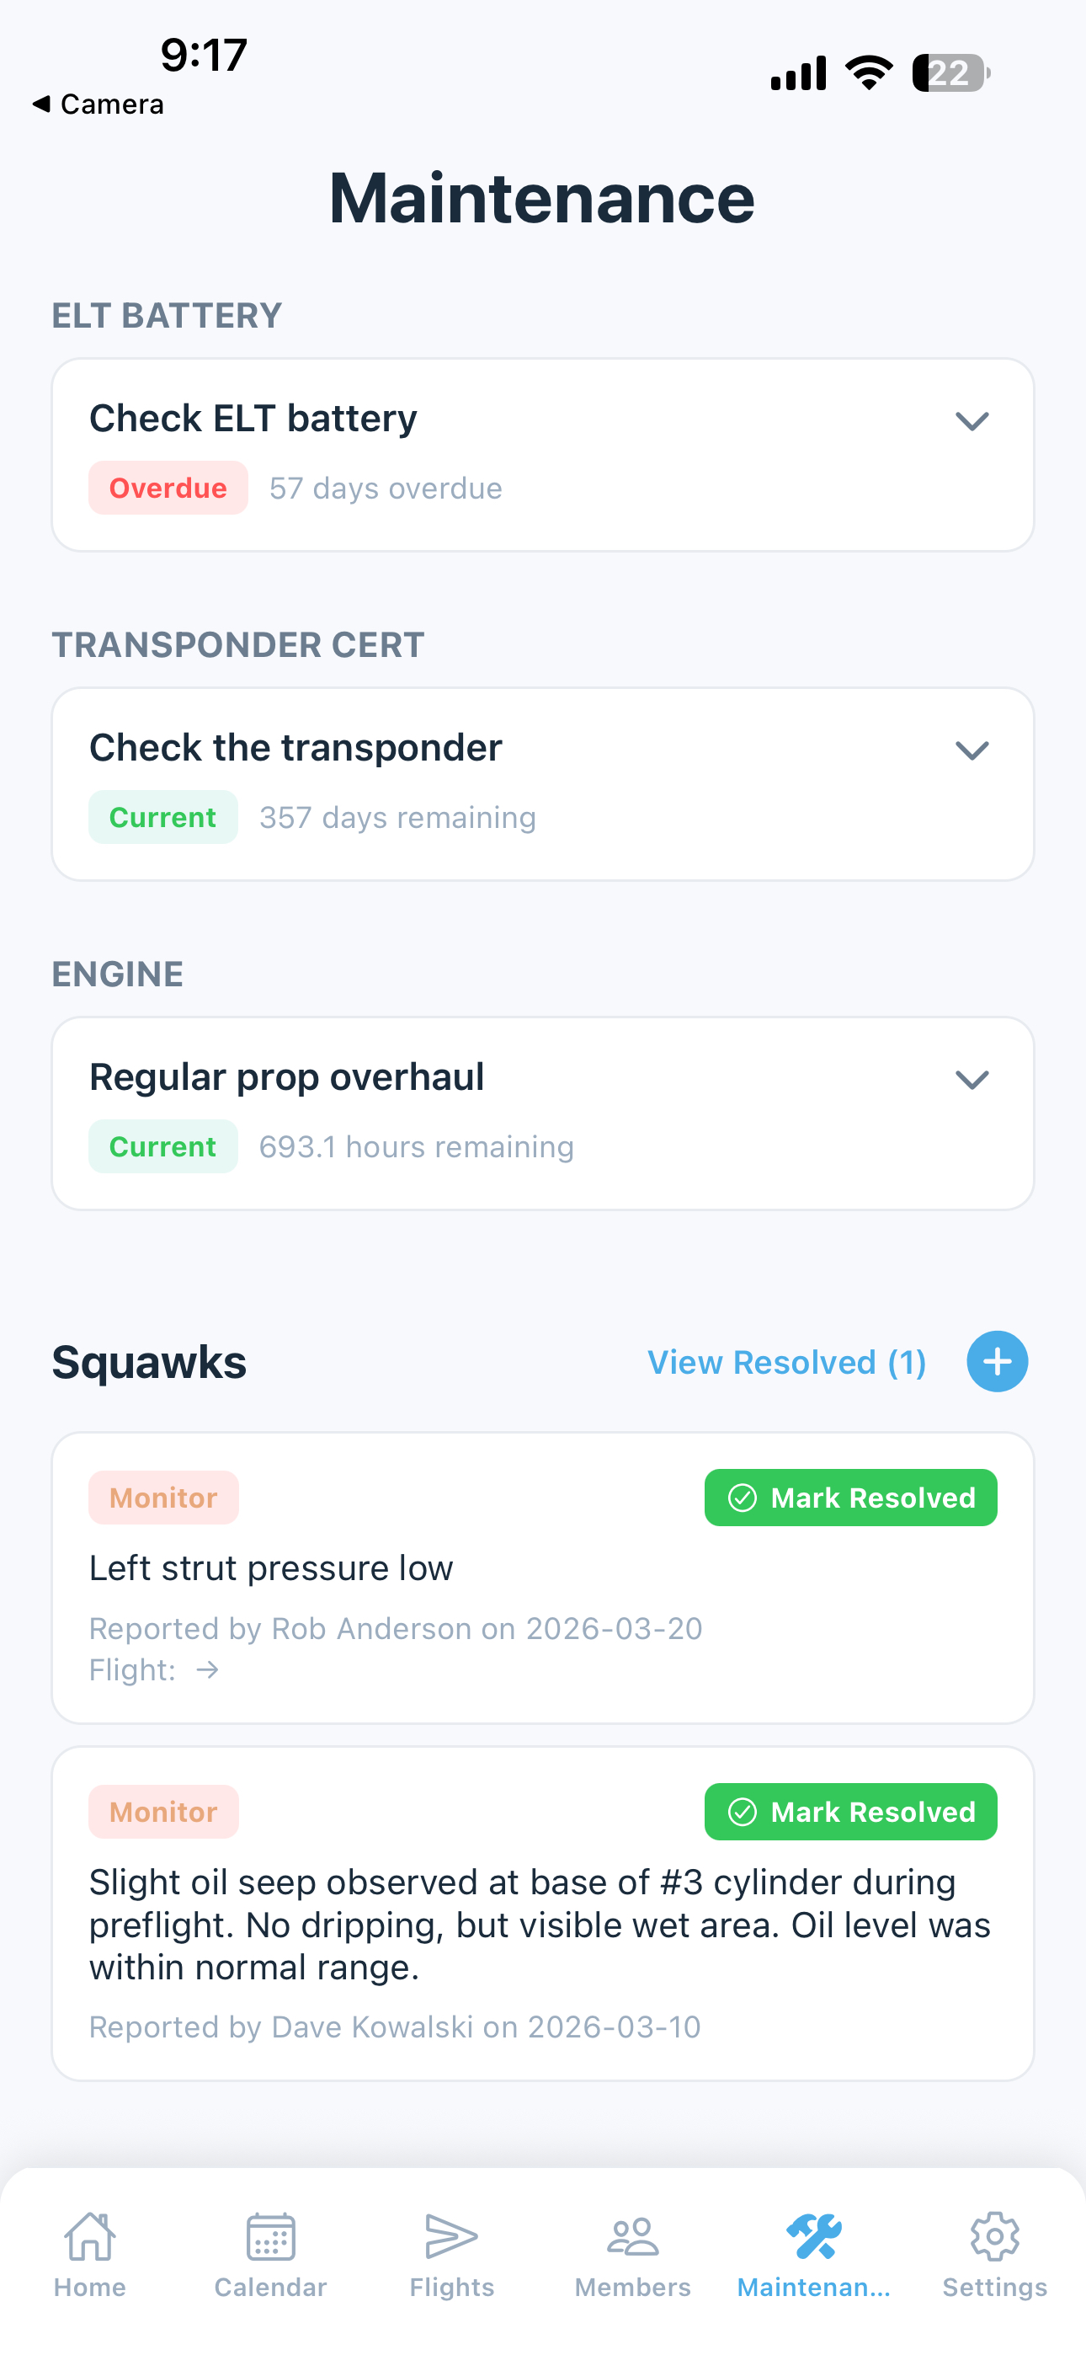Viewport: 1086px width, 2355px height.
Task: Tap the Monitor badge on the strut squawk
Action: click(162, 1498)
